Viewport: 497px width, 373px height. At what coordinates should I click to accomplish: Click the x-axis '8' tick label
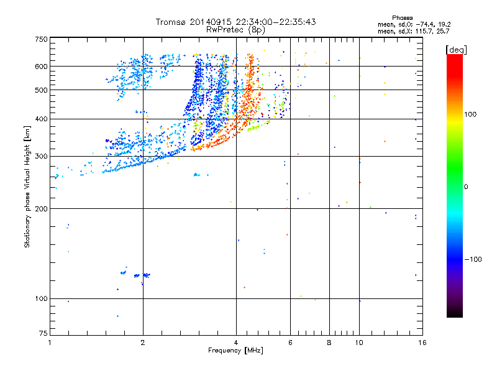coord(329,343)
